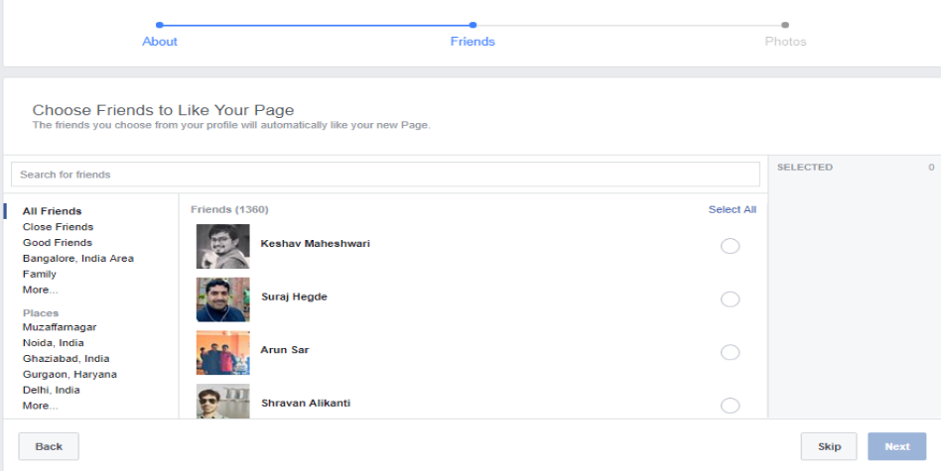Click Keshav Maheshwari's profile photo
941x471 pixels.
[222, 246]
